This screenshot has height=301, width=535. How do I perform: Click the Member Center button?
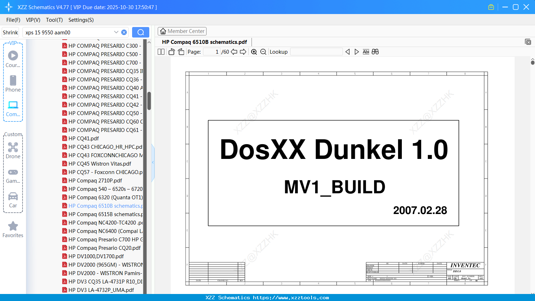point(182,31)
